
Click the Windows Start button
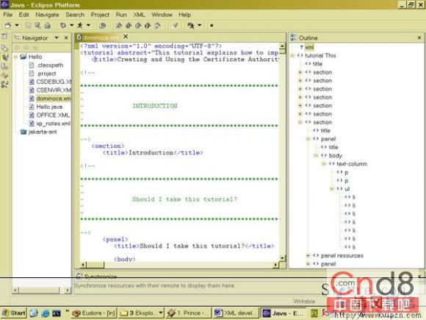tap(13, 313)
